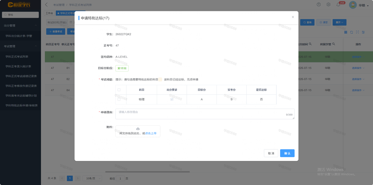
Task: Click the cloud upload icon in 附件
Action: (138, 129)
